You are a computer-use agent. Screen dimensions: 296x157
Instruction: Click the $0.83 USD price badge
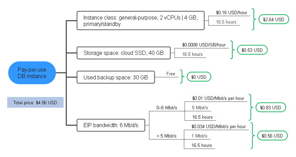click(270, 108)
